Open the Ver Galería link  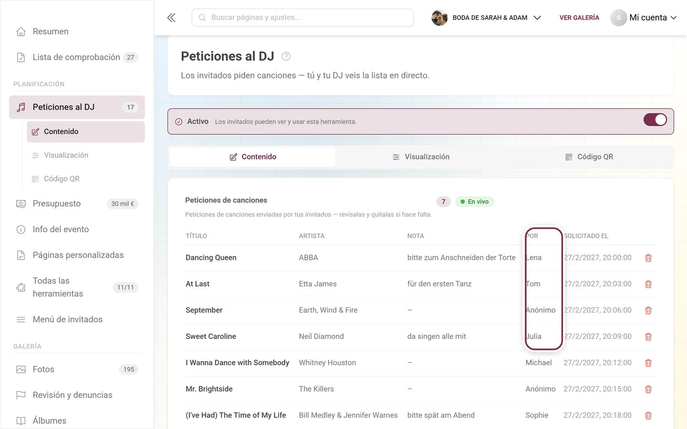click(x=579, y=18)
